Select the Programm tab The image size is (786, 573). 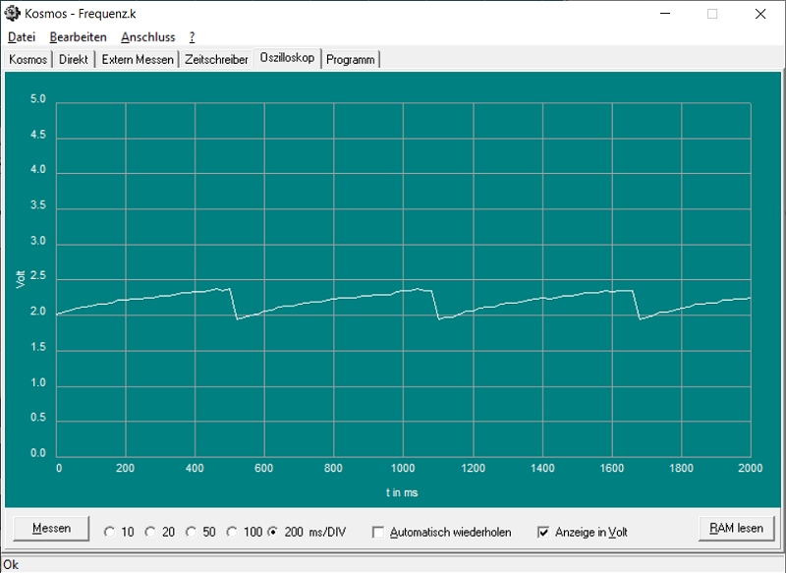pyautogui.click(x=351, y=60)
